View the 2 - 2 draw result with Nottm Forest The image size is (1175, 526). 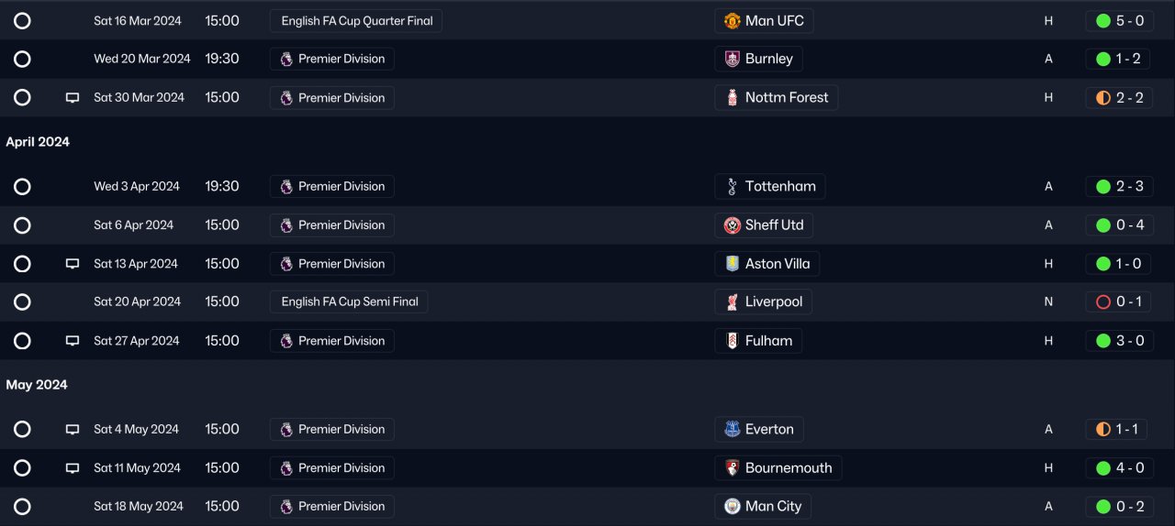click(1120, 98)
